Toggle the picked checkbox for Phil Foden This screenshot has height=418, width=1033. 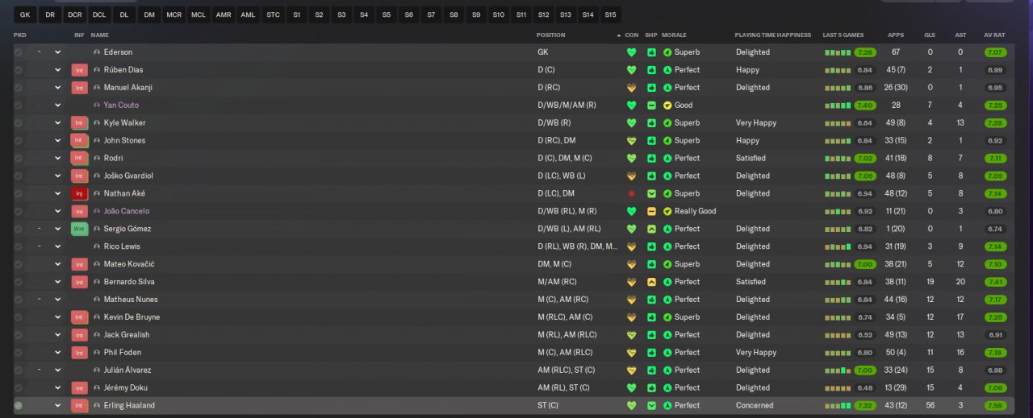pos(19,353)
